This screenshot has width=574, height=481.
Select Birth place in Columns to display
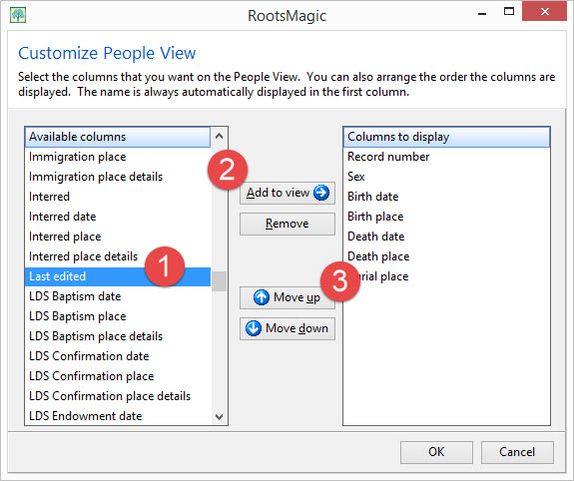pos(446,217)
